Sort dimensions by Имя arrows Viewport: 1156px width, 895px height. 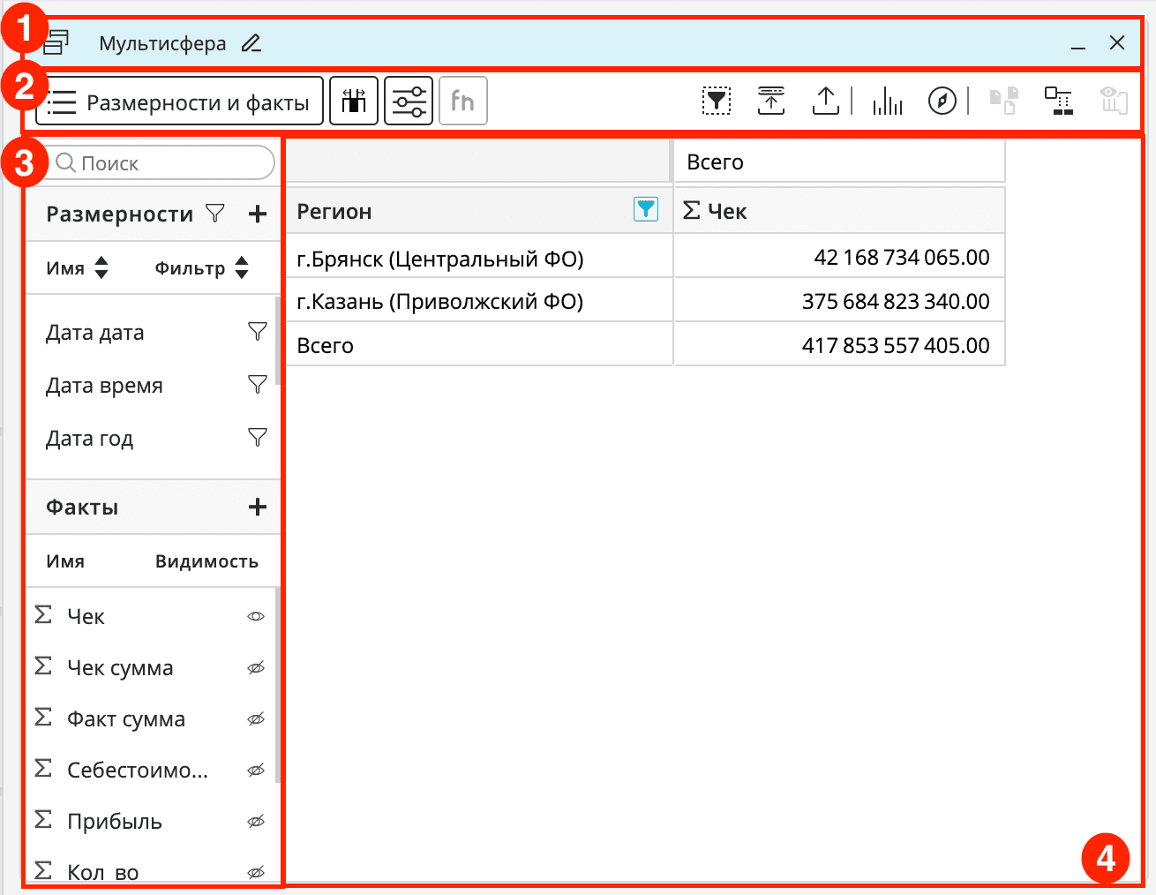click(101, 268)
